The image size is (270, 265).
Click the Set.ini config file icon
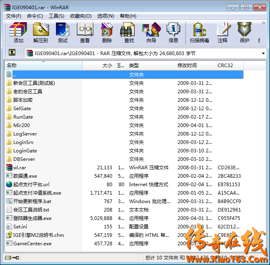9,226
